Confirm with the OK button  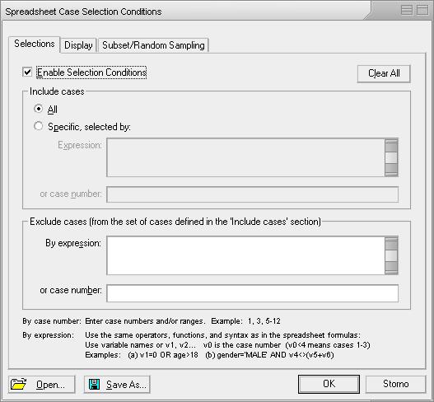pos(329,384)
